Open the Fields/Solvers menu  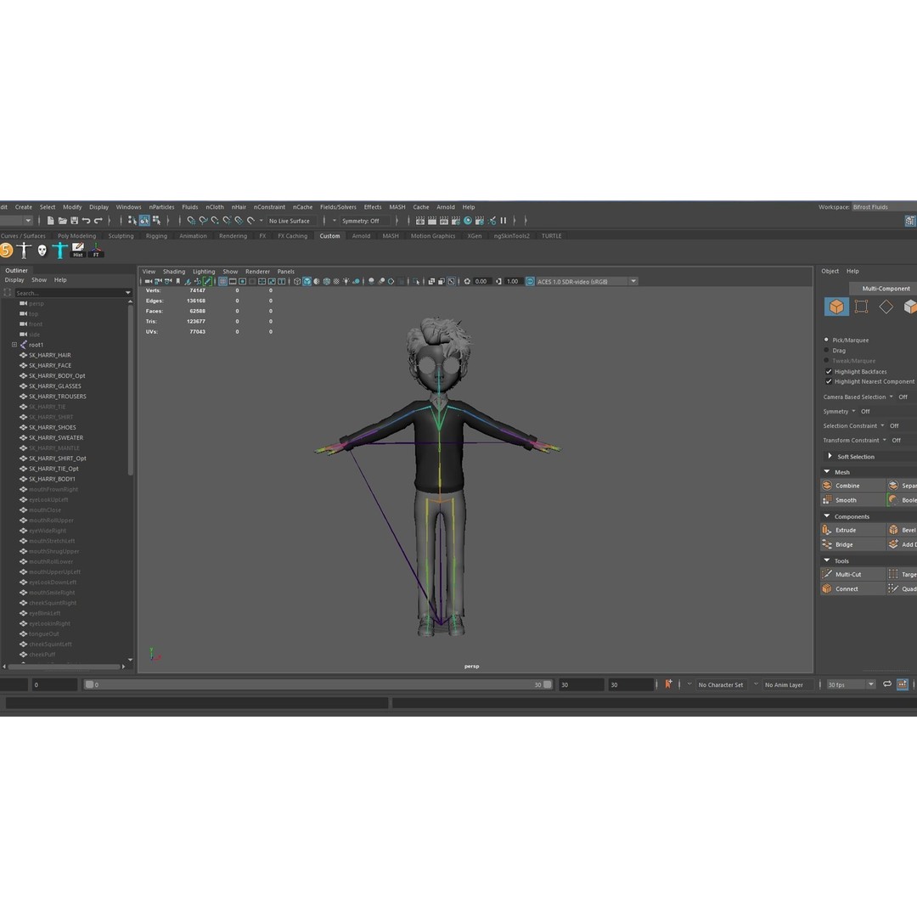338,207
